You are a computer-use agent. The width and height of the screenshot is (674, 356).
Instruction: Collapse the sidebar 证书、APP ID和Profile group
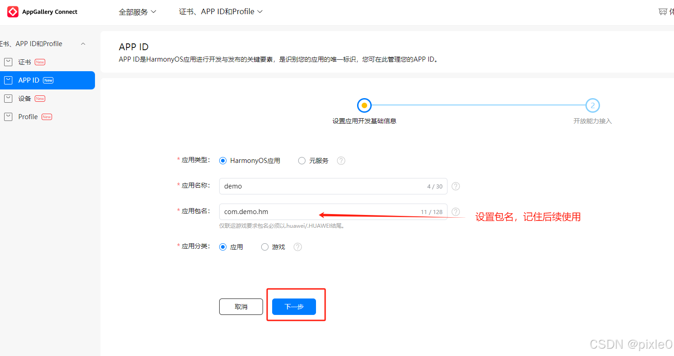pyautogui.click(x=83, y=44)
